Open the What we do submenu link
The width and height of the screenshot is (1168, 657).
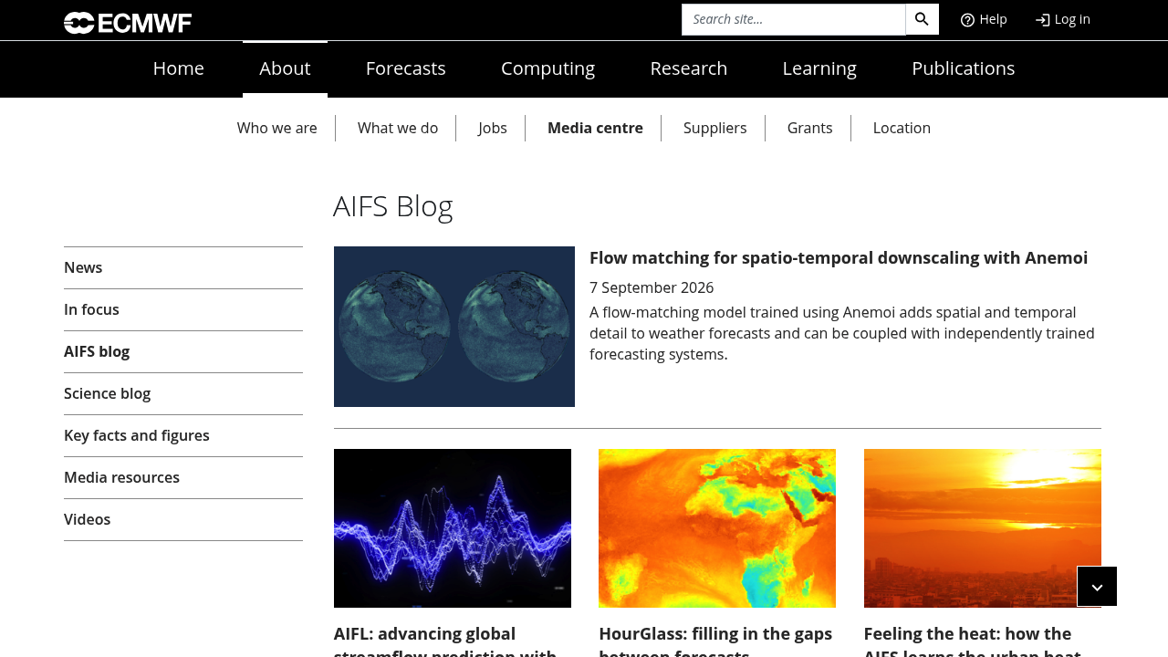point(398,128)
